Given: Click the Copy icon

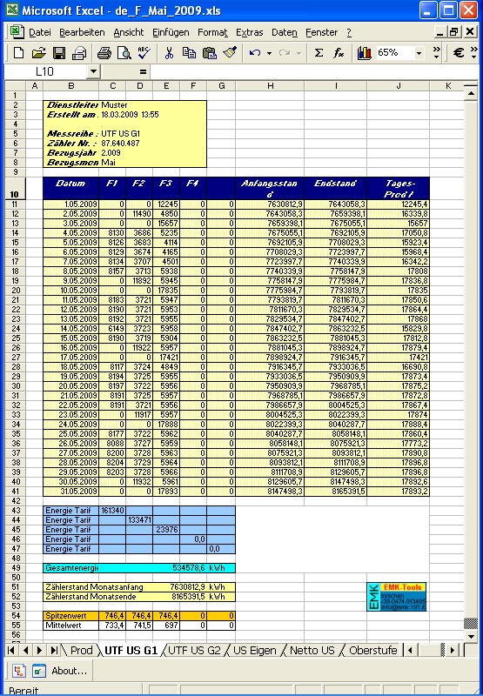Looking at the screenshot, I should 189,53.
